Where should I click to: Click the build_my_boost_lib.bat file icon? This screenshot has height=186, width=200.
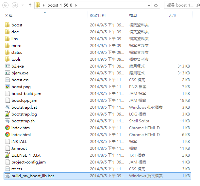coord(8,176)
